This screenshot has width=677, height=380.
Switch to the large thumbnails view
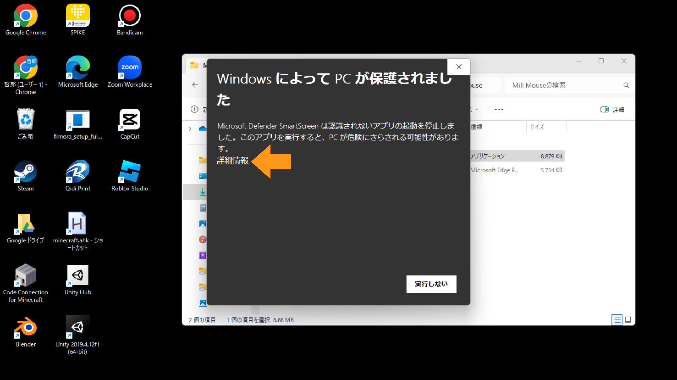628,320
